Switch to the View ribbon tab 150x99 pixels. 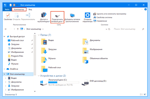30,9
